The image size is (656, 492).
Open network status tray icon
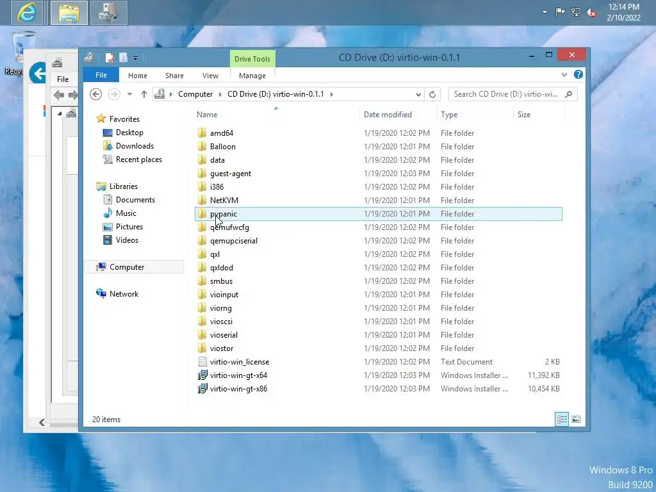pyautogui.click(x=576, y=12)
